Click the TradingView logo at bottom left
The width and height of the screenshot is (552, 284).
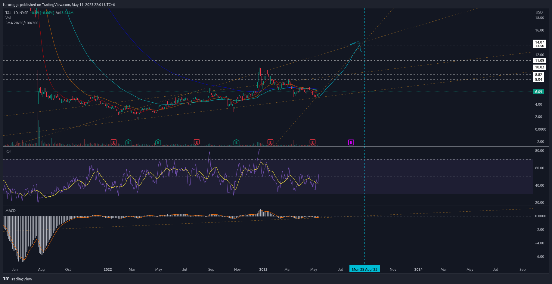[17, 279]
